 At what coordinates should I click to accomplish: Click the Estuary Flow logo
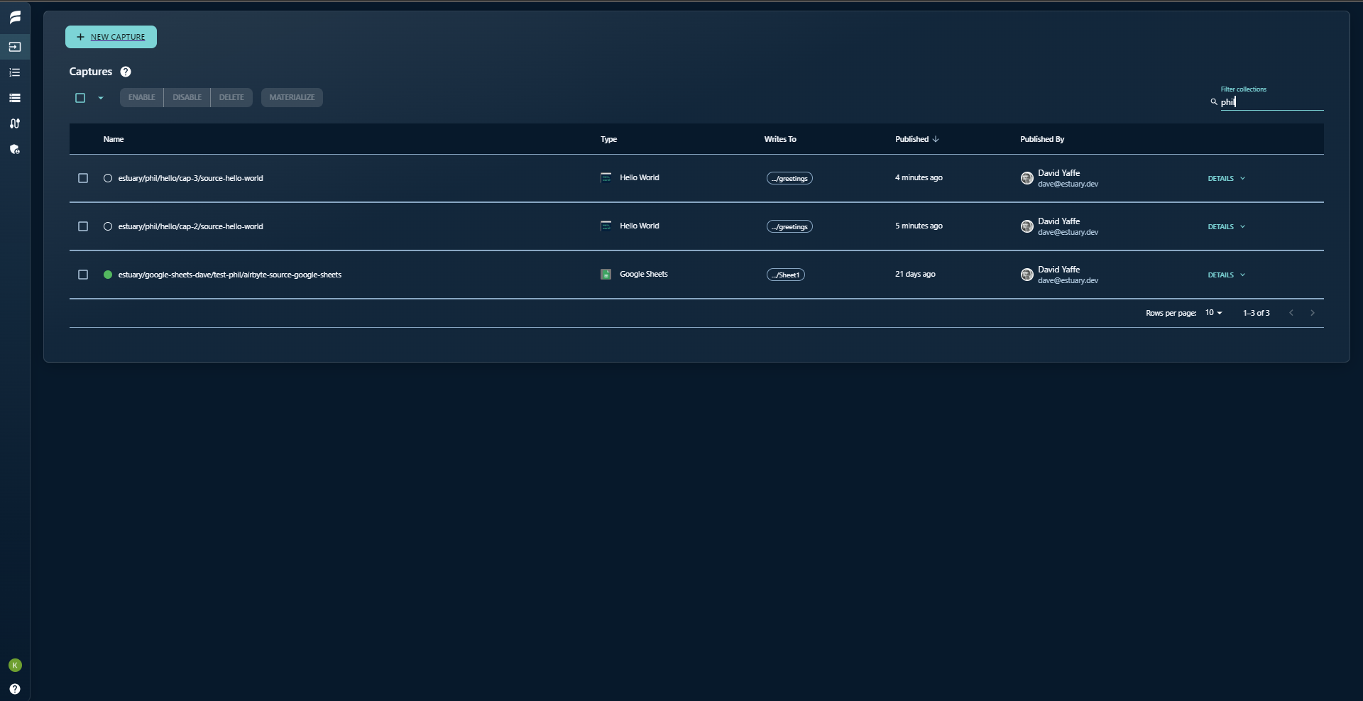point(14,18)
